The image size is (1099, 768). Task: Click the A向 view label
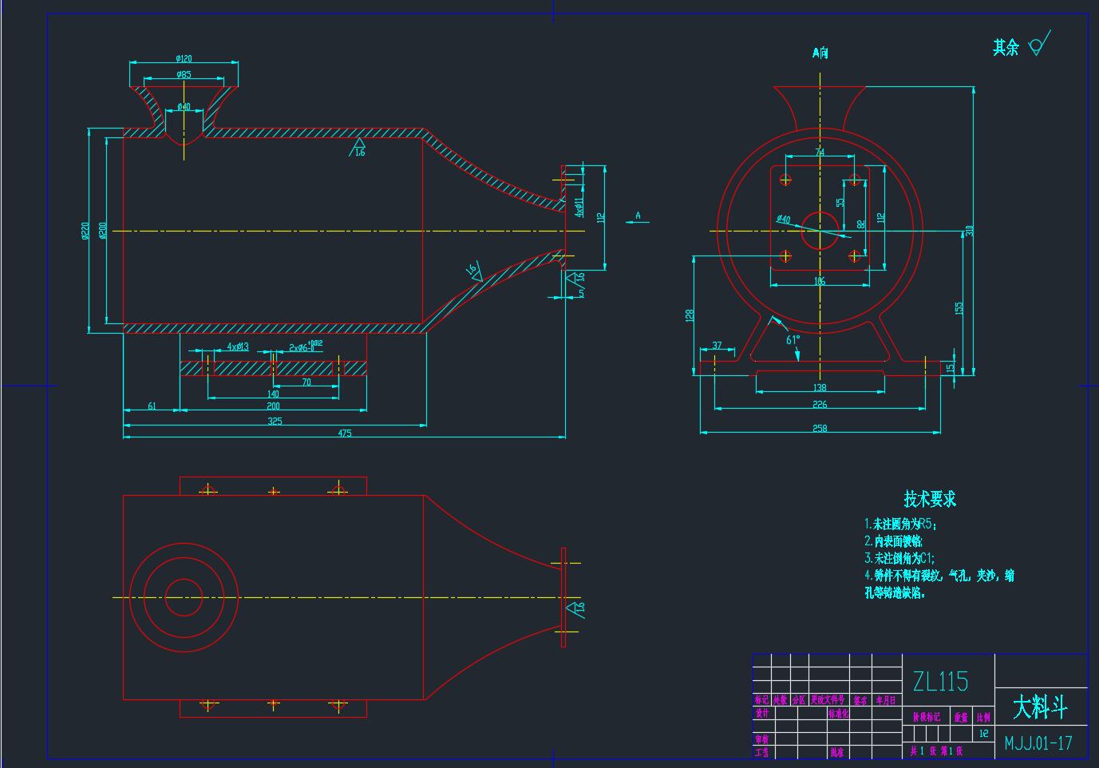[x=820, y=53]
